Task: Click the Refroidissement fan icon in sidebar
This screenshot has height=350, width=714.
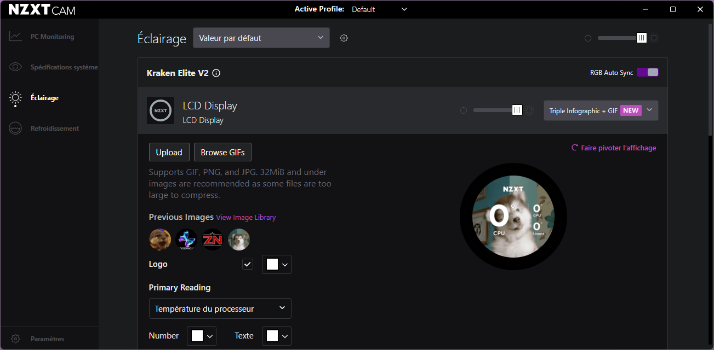Action: click(x=15, y=129)
